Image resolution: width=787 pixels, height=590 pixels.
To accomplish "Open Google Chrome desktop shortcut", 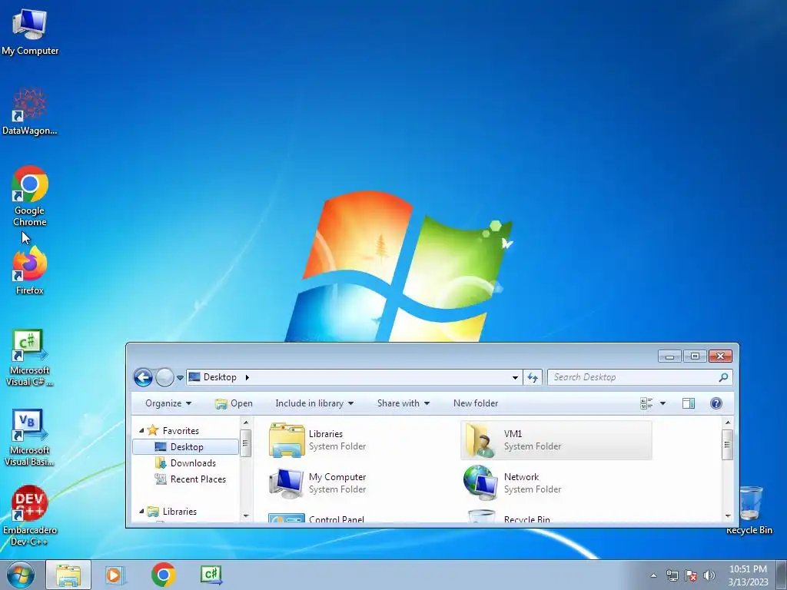I will click(30, 196).
